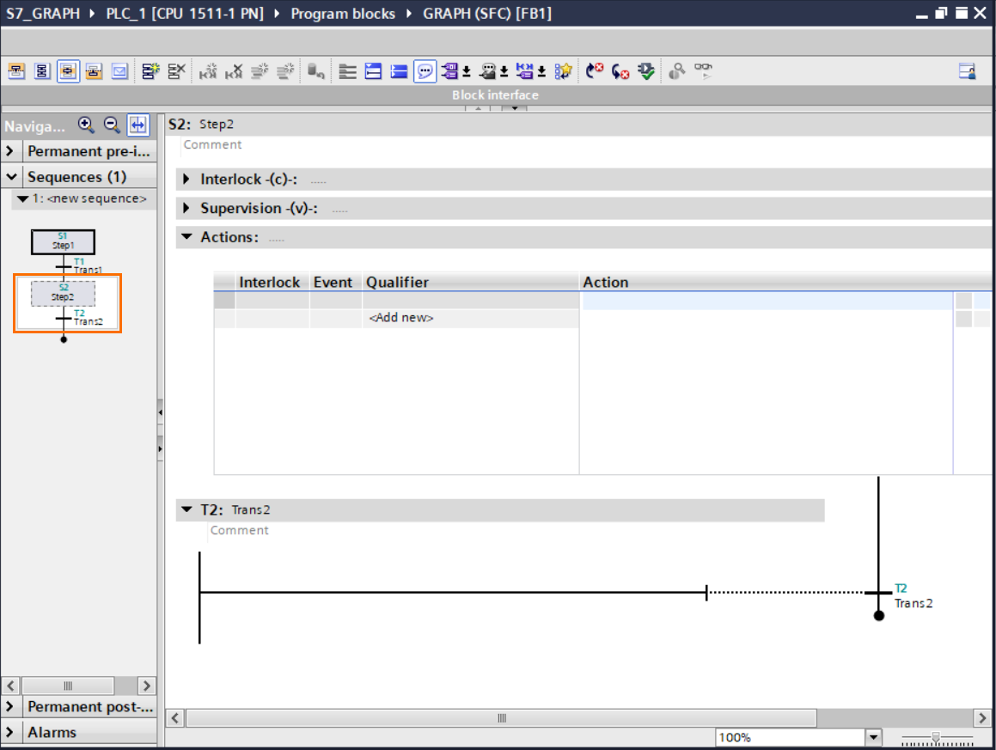Open Permanent post-instructions view icon

[x=94, y=71]
